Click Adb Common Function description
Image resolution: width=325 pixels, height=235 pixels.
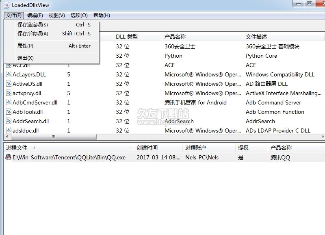pyautogui.click(x=275, y=112)
